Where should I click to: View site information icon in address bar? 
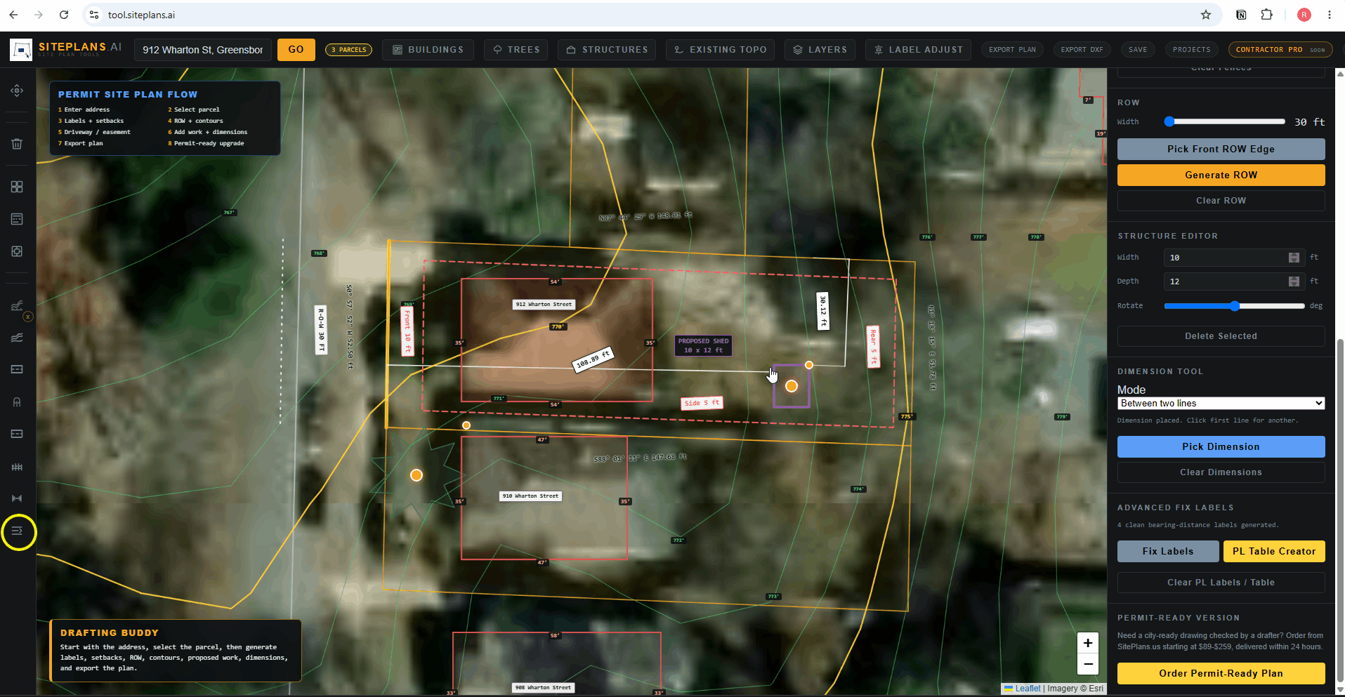click(x=94, y=15)
